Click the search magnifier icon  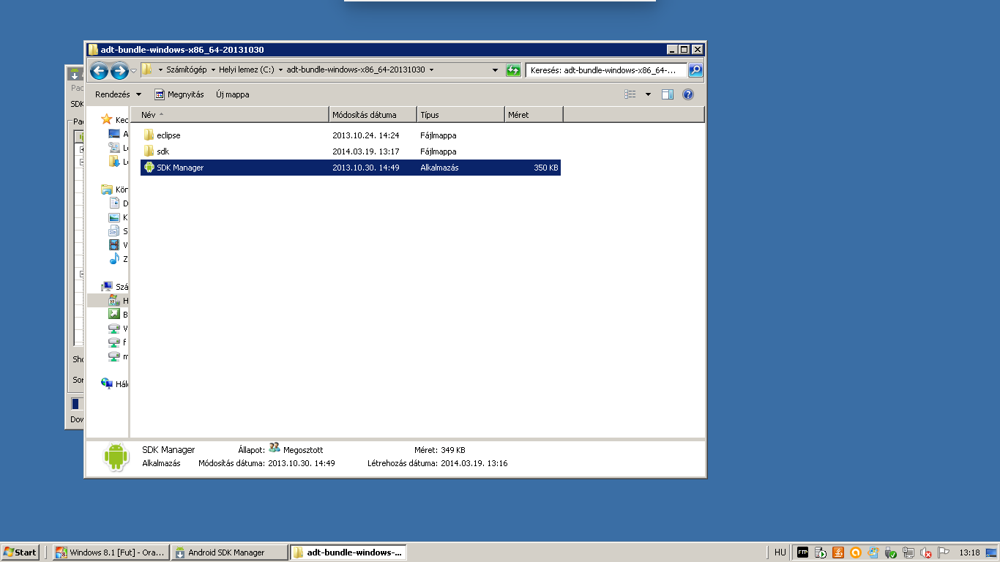[x=695, y=70]
